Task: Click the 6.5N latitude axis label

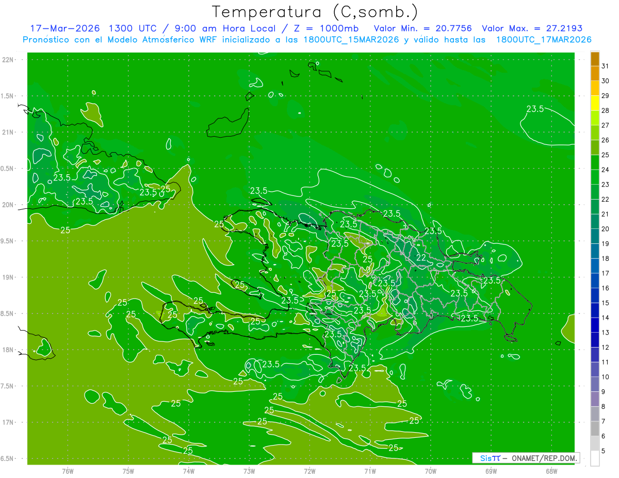Action: (x=8, y=459)
